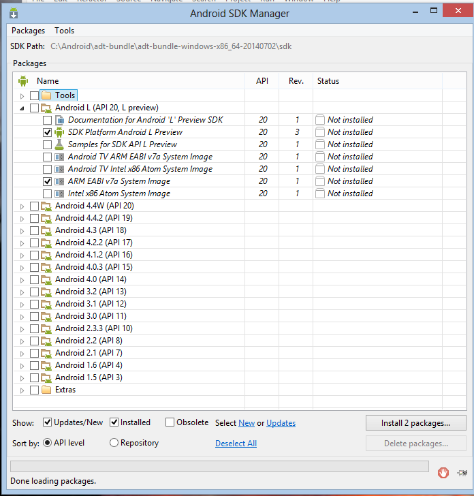The height and width of the screenshot is (496, 474).
Task: Expand the Tools tree node
Action: point(22,96)
